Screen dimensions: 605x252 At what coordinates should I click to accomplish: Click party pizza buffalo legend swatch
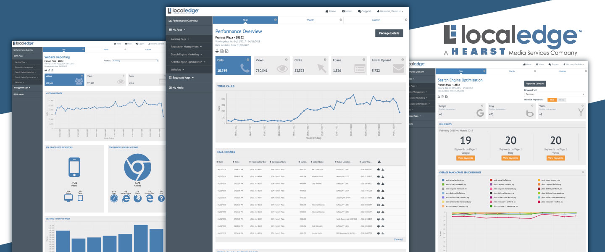(491, 180)
